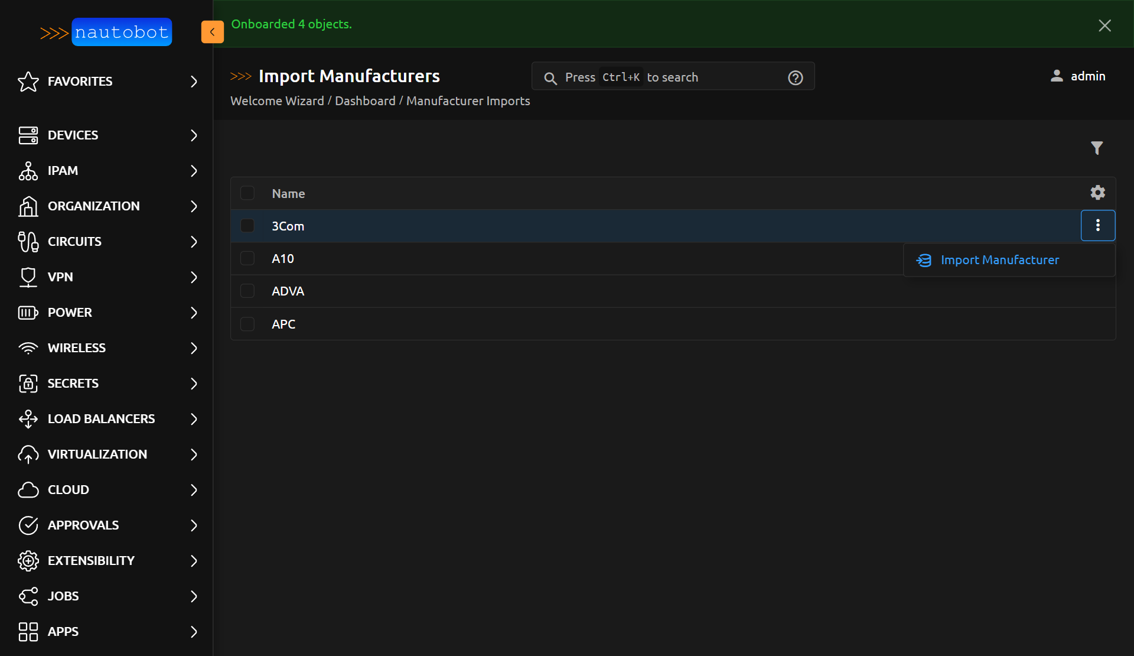Open the Jobs menu item
Viewport: 1134px width, 656px height.
pos(63,596)
